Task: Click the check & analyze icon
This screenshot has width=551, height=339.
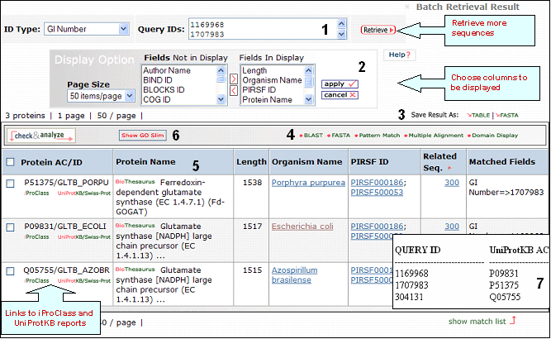Action: click(x=42, y=135)
